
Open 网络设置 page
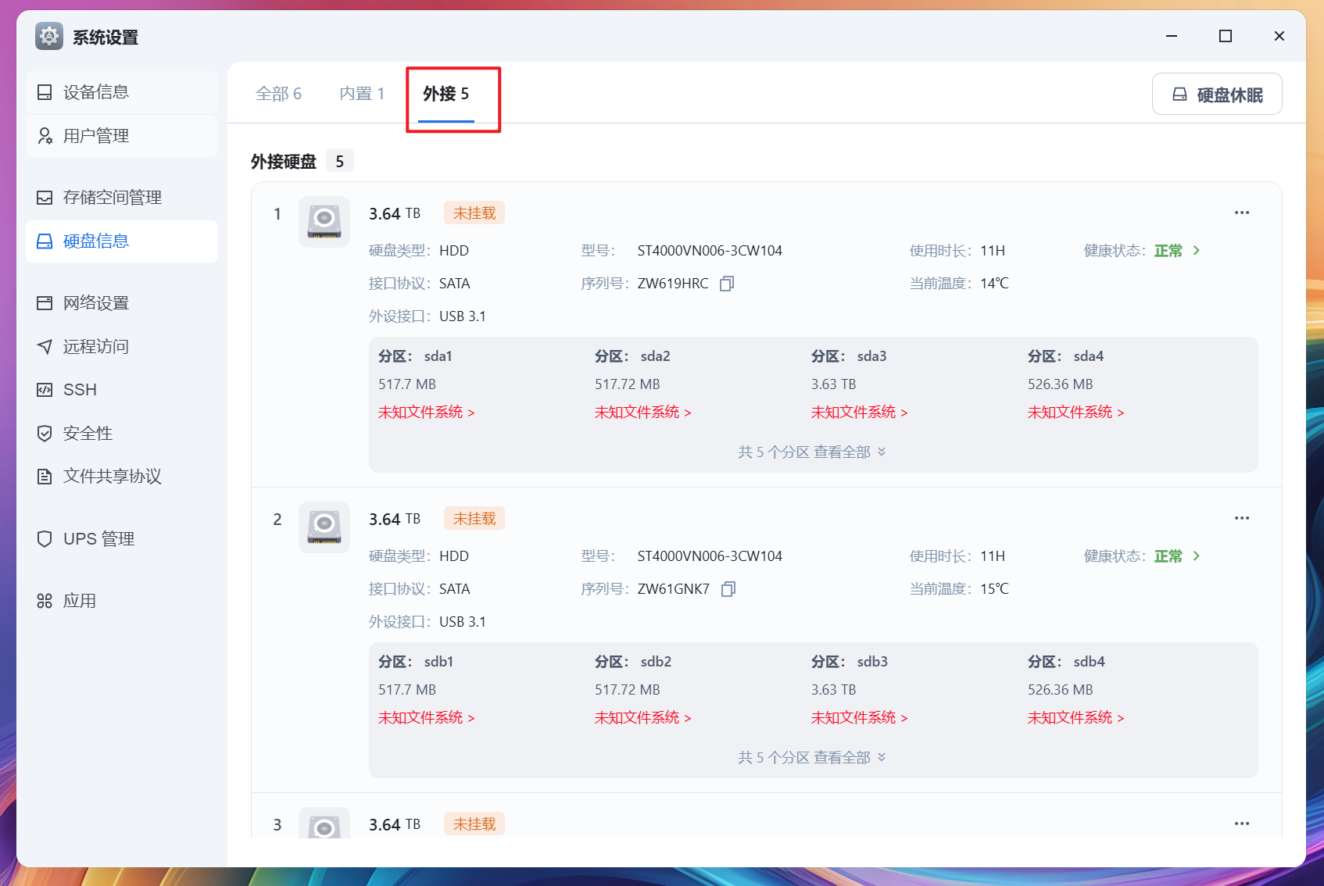[x=121, y=303]
